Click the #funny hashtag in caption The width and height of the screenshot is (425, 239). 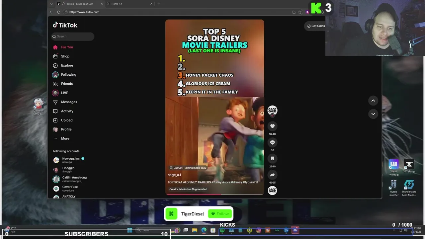(216, 182)
